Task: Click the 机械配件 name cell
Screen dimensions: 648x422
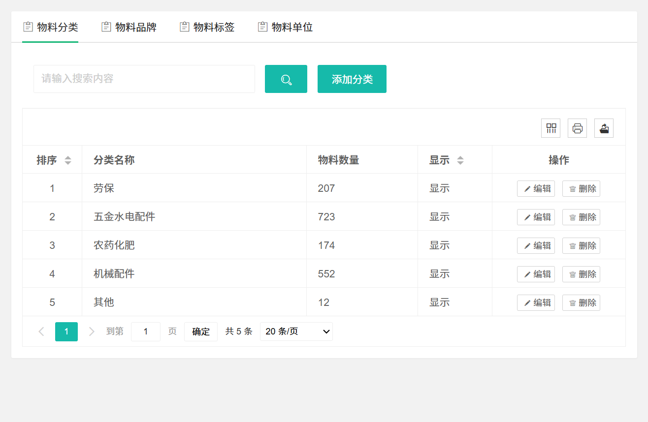Action: point(194,273)
